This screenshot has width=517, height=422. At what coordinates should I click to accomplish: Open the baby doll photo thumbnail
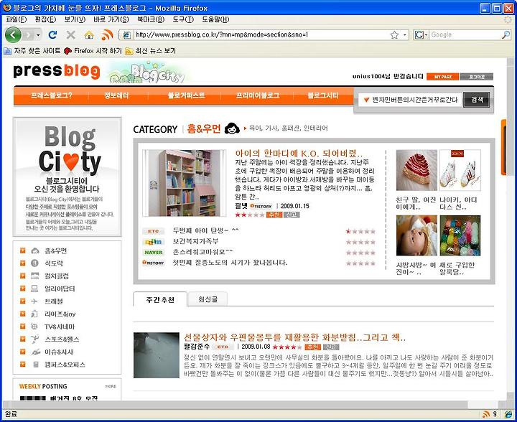click(416, 235)
